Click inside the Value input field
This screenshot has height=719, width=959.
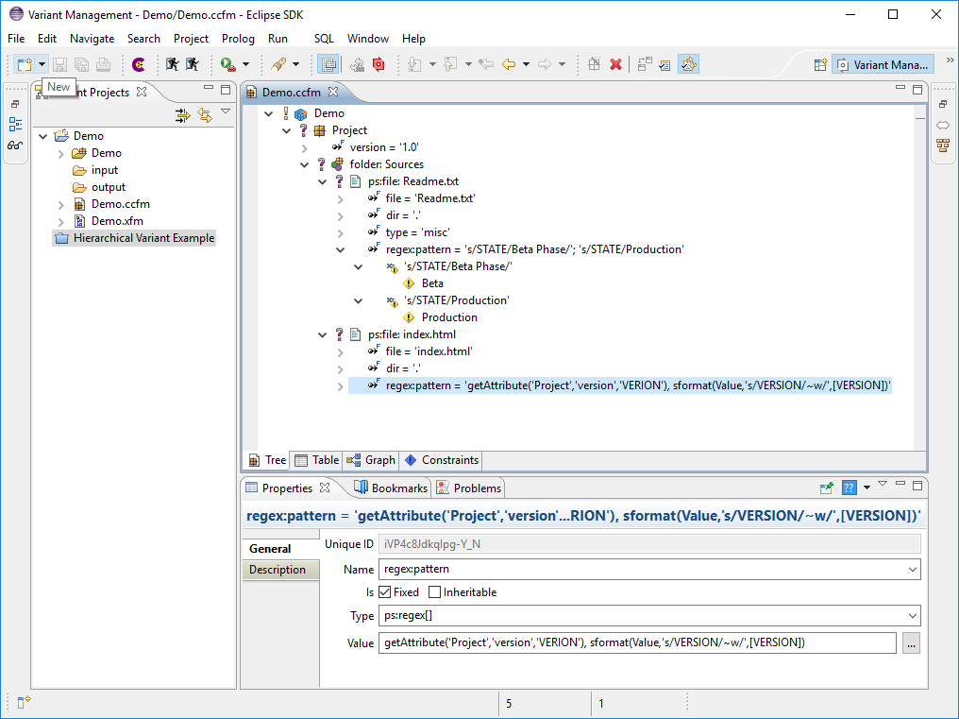pyautogui.click(x=637, y=642)
